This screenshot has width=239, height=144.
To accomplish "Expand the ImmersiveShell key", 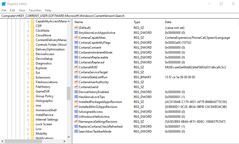I will [28, 110].
